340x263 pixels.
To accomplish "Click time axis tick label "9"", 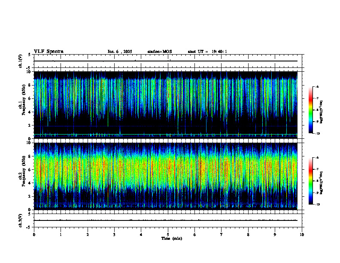I will [275, 235].
